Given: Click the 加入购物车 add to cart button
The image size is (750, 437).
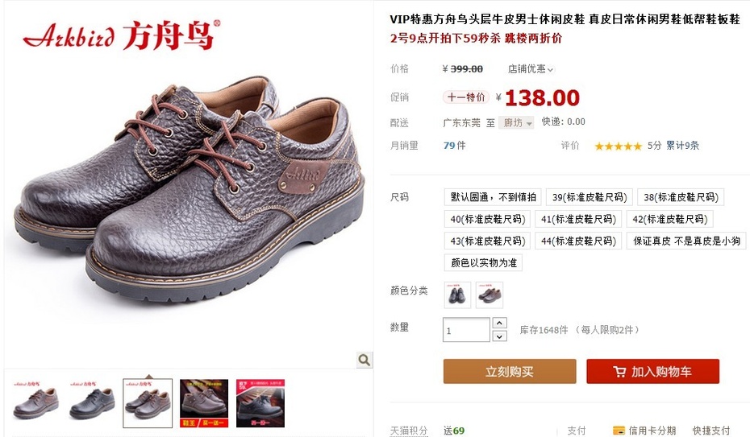Looking at the screenshot, I should (653, 371).
